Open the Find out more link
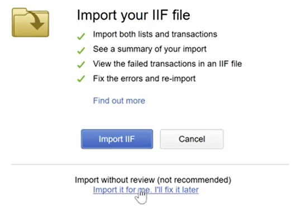Image resolution: width=295 pixels, height=206 pixels. (119, 100)
